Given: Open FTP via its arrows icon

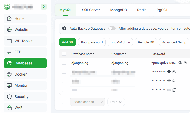Looking at the screenshot, I should (9, 52).
